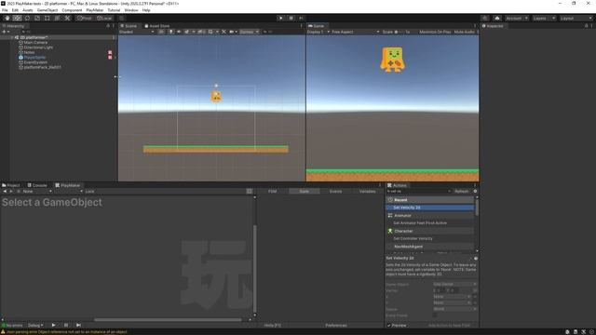Open the Help menu
The height and width of the screenshot is (335, 596).
point(146,10)
